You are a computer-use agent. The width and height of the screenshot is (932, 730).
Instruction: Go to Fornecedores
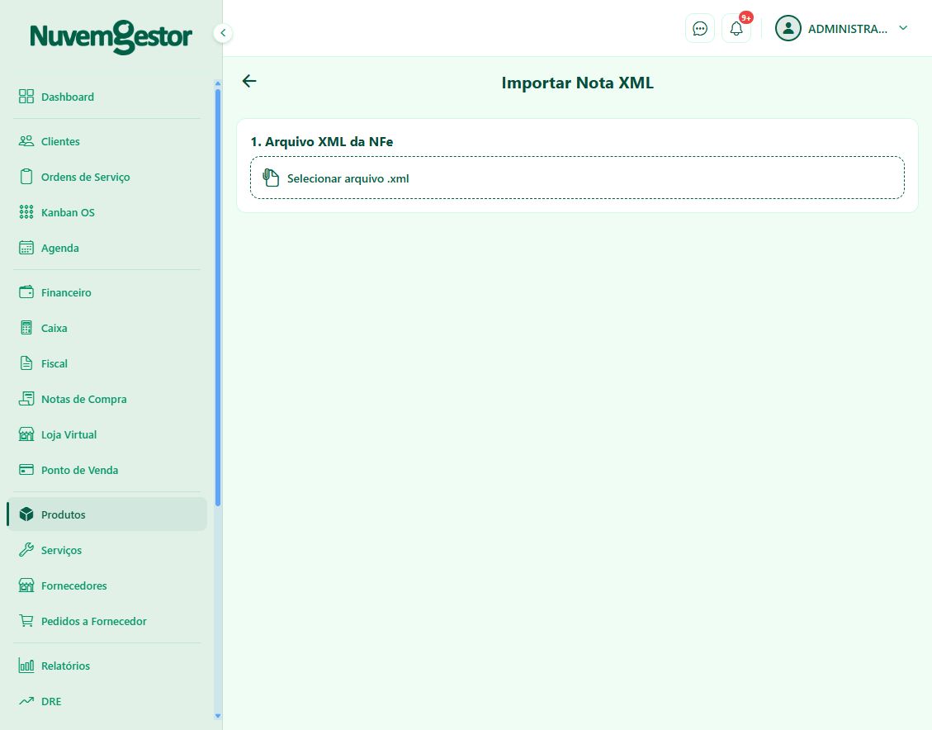pos(107,585)
